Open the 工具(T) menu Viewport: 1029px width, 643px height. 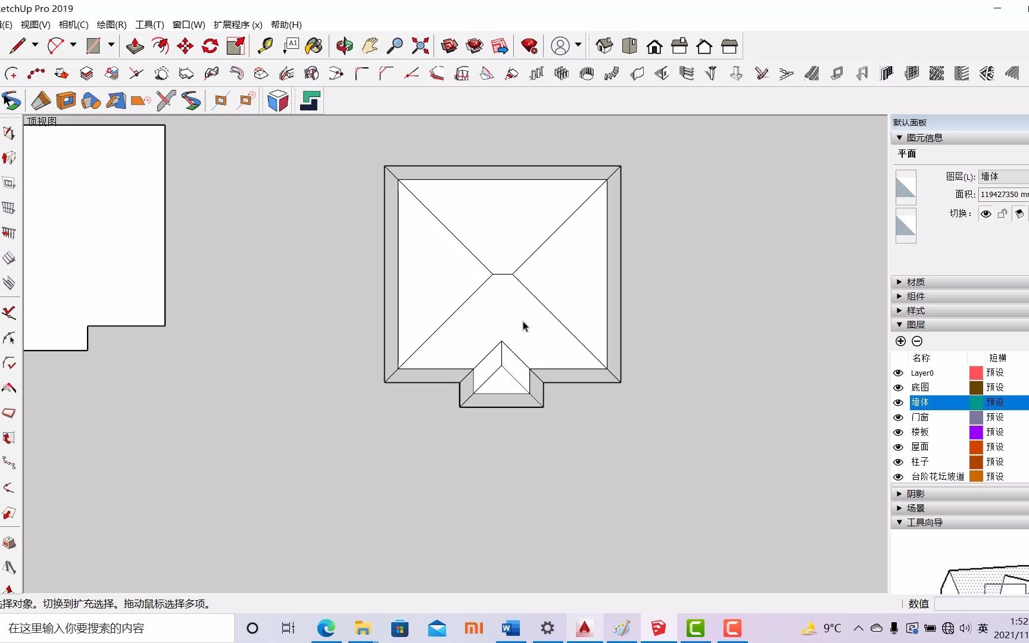(149, 24)
